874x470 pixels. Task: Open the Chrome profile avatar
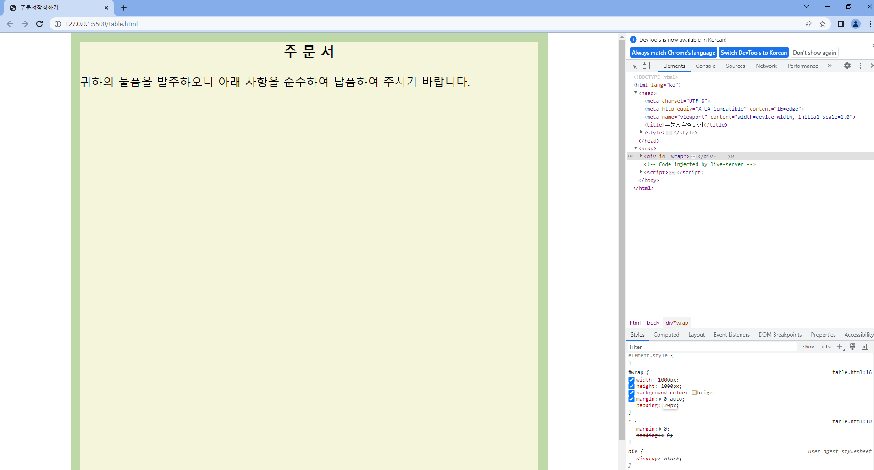pyautogui.click(x=856, y=24)
